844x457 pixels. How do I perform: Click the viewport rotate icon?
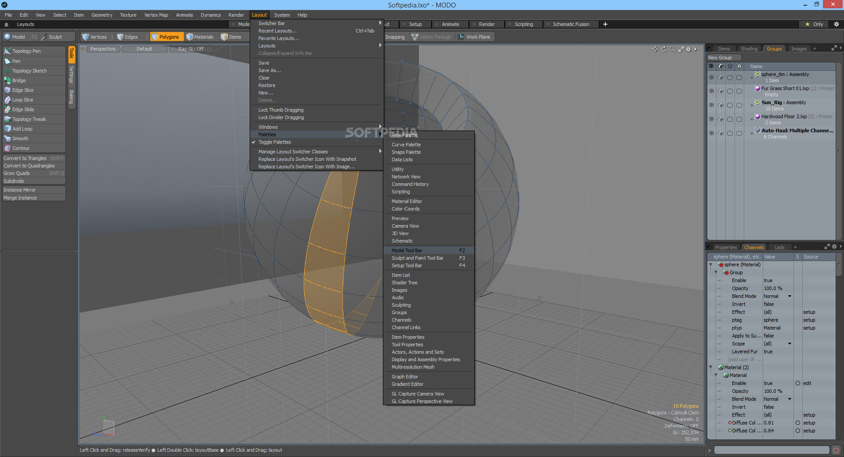(x=664, y=49)
